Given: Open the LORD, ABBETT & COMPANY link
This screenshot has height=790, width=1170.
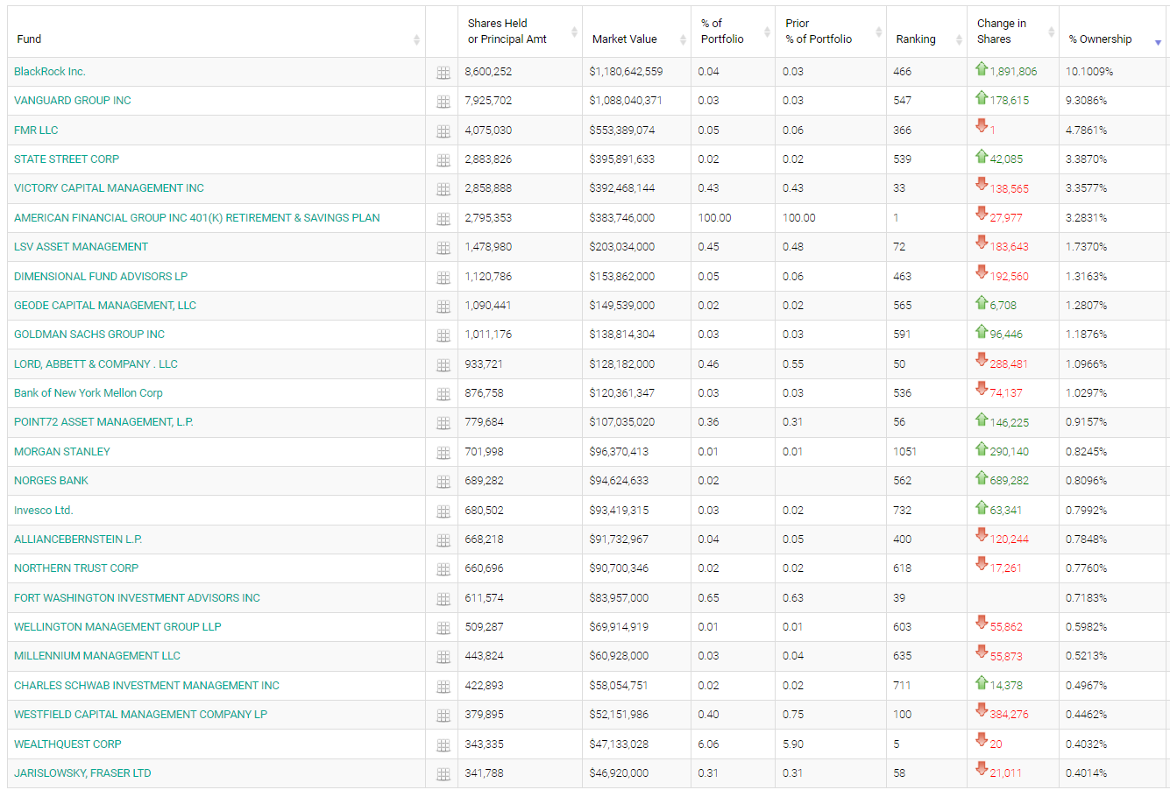Looking at the screenshot, I should click(x=96, y=364).
